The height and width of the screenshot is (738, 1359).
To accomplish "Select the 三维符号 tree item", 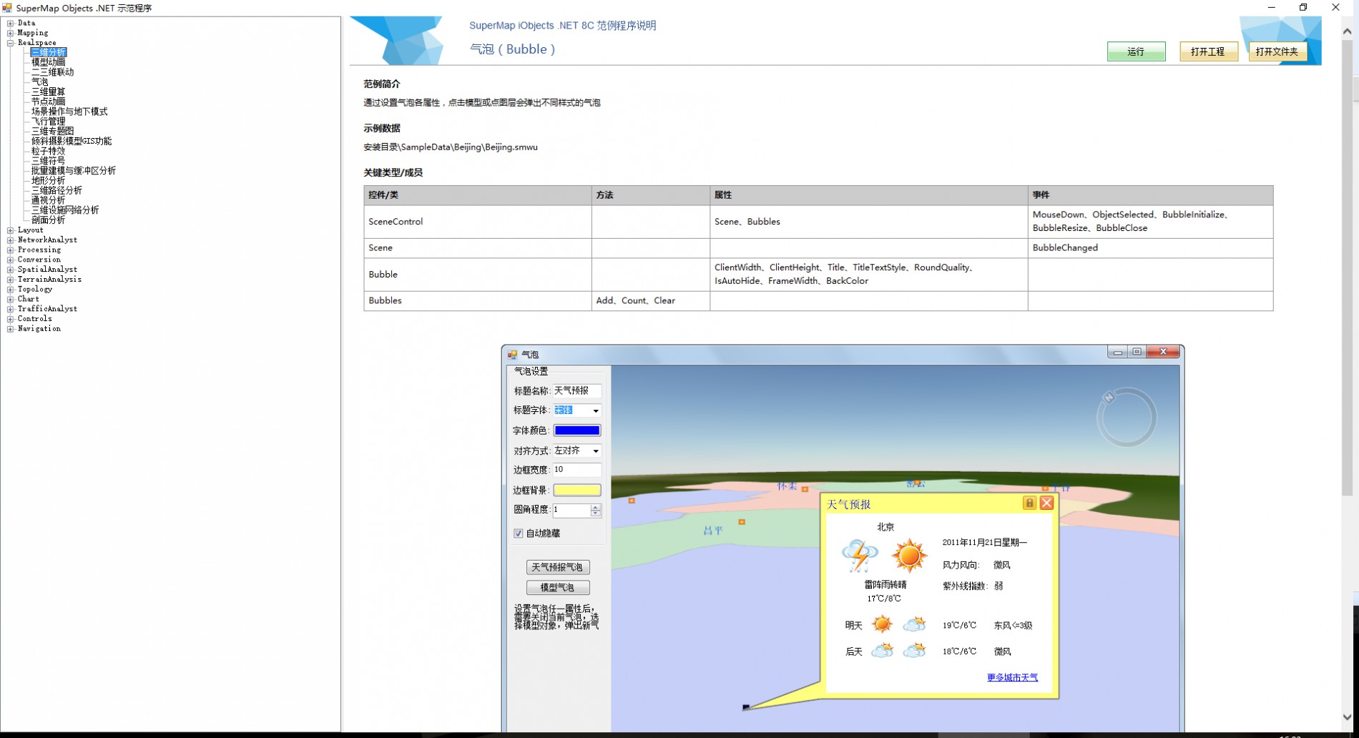I will [x=49, y=161].
